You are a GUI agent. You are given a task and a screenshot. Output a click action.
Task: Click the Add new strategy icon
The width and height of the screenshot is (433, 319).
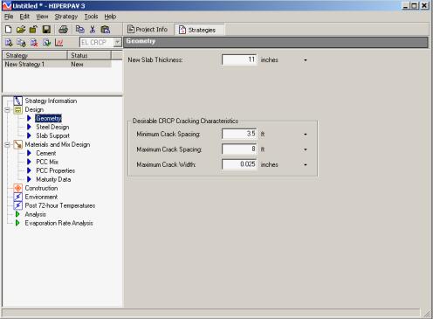(x=9, y=43)
